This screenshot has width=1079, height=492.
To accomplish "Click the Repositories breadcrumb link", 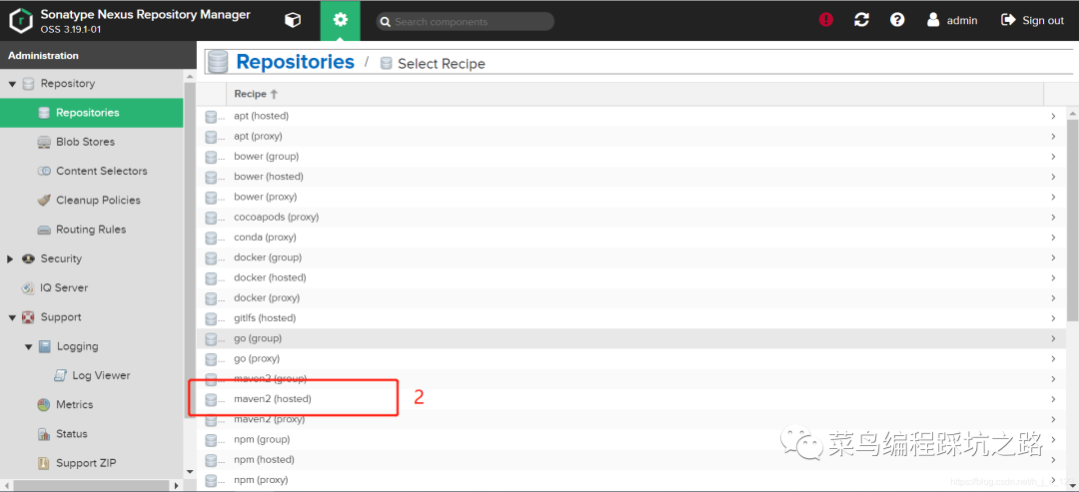I will click(295, 62).
